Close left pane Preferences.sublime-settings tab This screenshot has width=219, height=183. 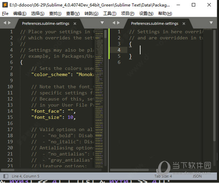[x=75, y=23]
